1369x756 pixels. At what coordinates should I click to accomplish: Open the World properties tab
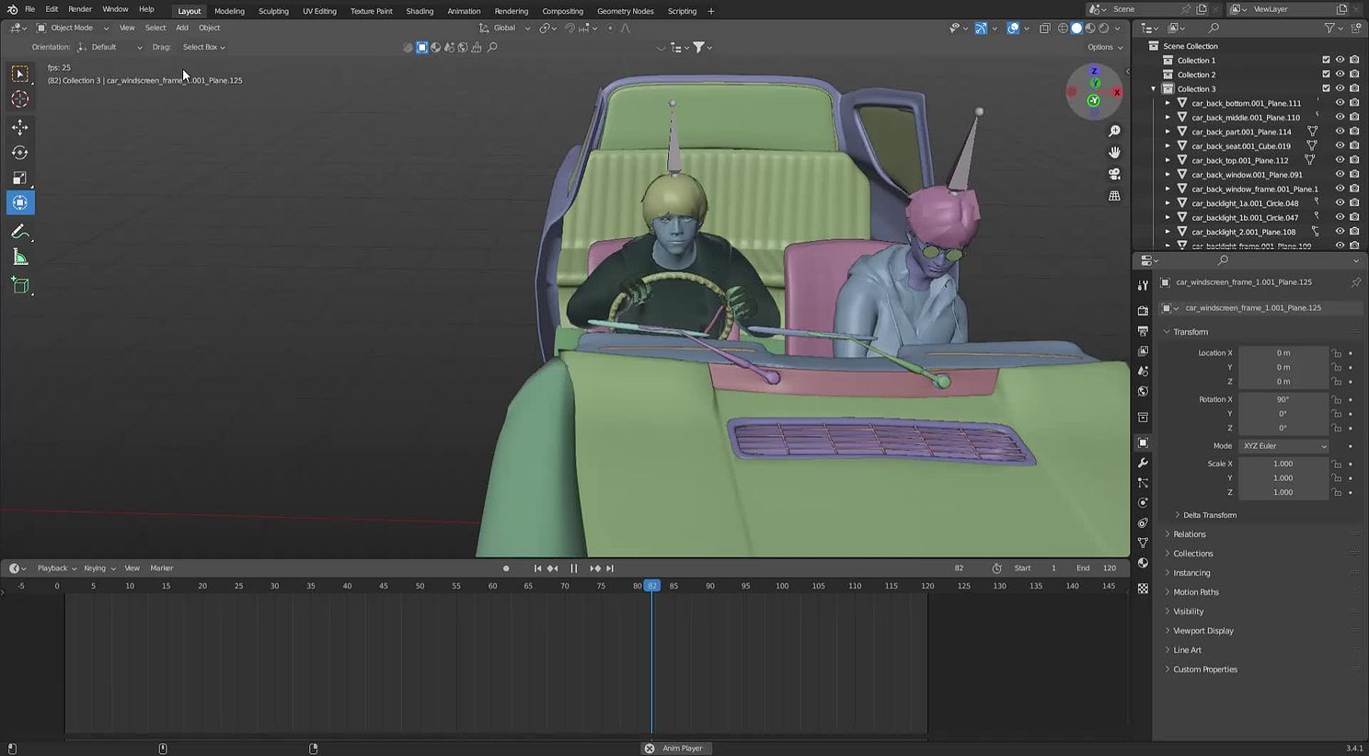(x=1143, y=392)
